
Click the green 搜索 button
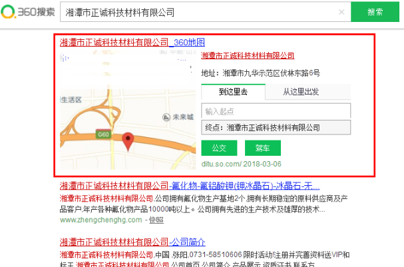pyautogui.click(x=375, y=12)
